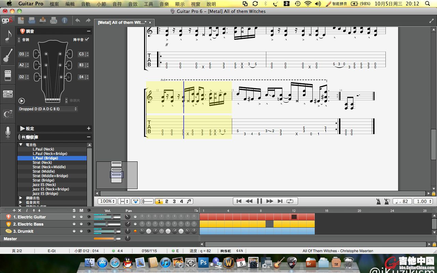Toggle loop playback button
Image resolution: width=437 pixels, height=273 pixels.
click(x=290, y=201)
